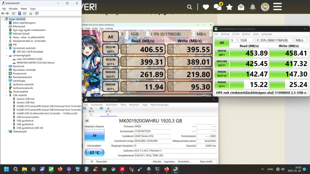Expand the Hálózati kártyák category
310x174 pixels.
pos(6,34)
